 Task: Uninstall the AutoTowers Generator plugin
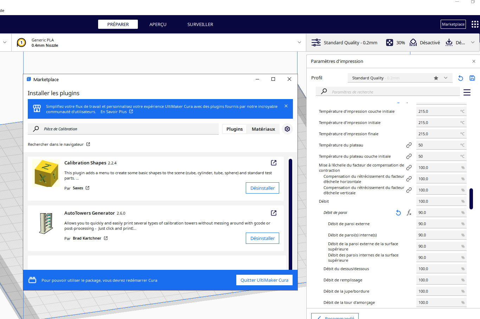pyautogui.click(x=262, y=238)
